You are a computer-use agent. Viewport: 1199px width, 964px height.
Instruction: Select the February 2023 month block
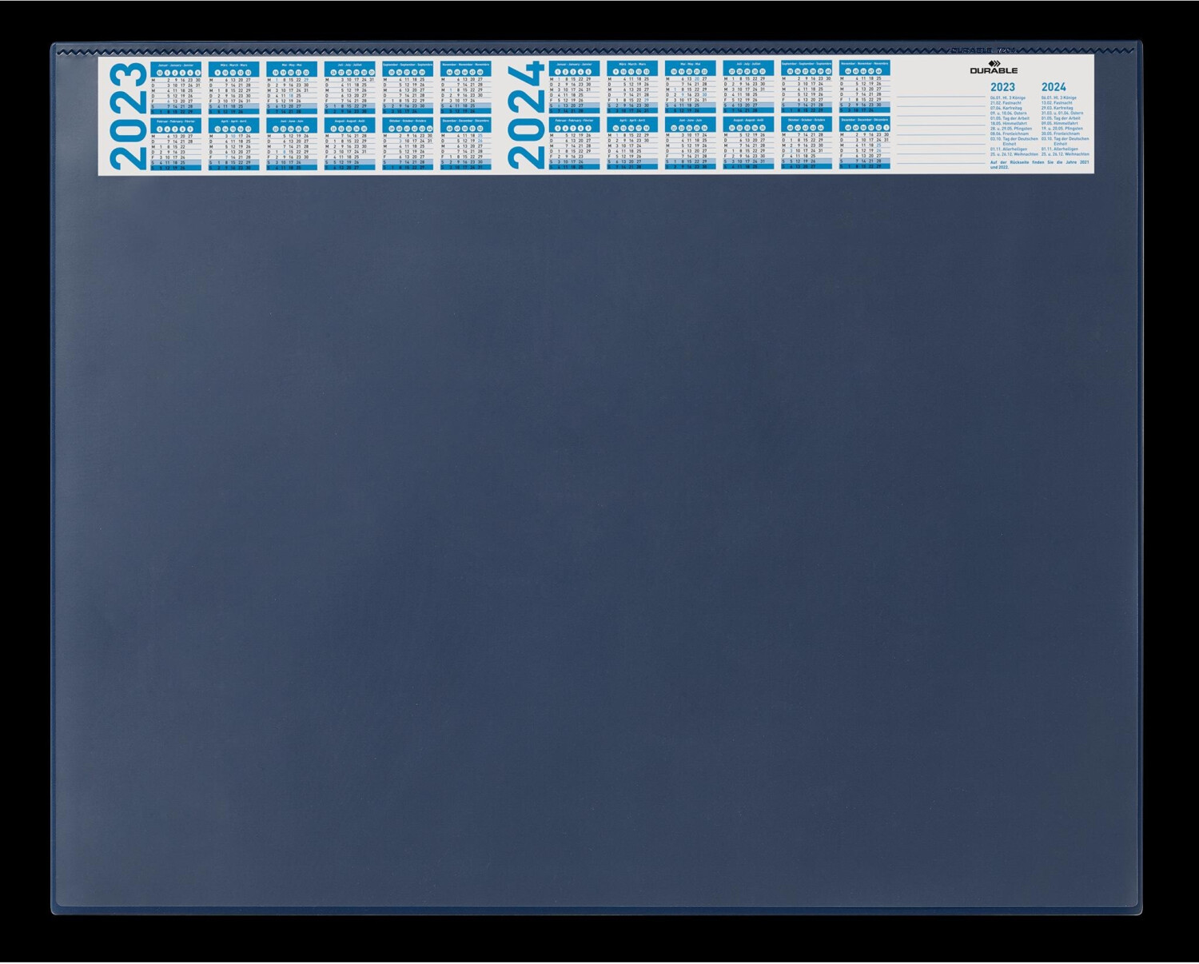[x=176, y=145]
